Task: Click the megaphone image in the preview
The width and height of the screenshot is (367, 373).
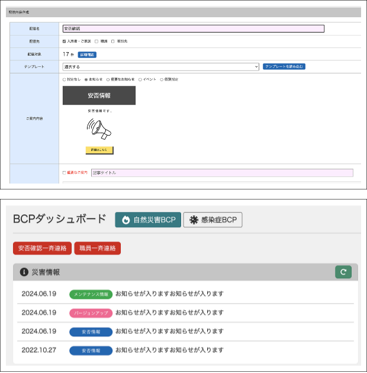Action: pyautogui.click(x=99, y=129)
